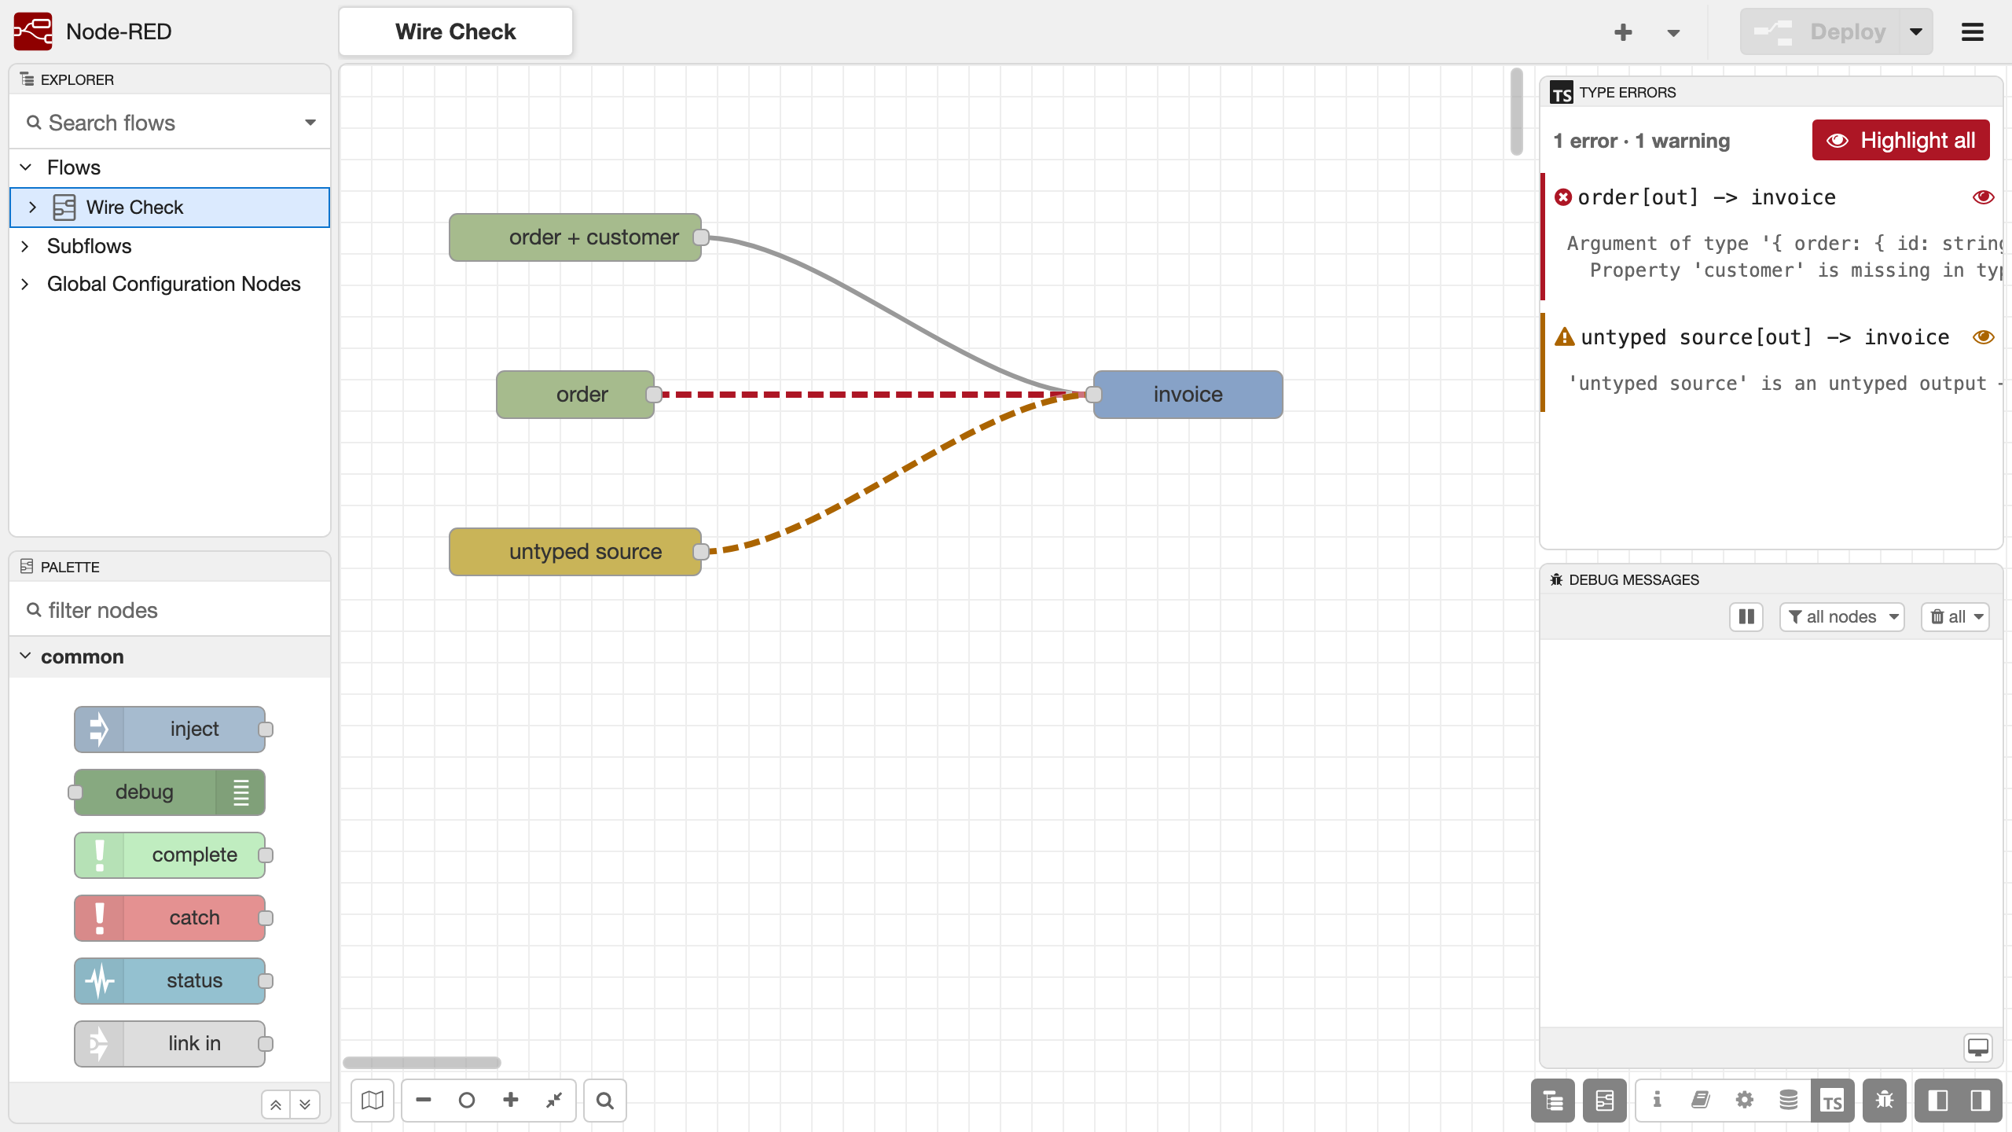Image resolution: width=2012 pixels, height=1132 pixels.
Task: Select the 'invoice' node on canvas
Action: point(1188,395)
